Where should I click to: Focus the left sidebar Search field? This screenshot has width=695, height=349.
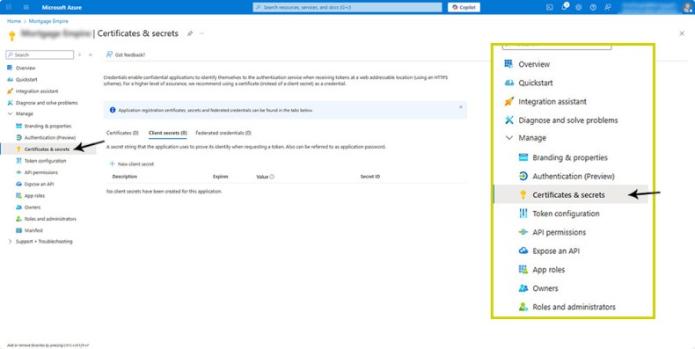pos(40,55)
